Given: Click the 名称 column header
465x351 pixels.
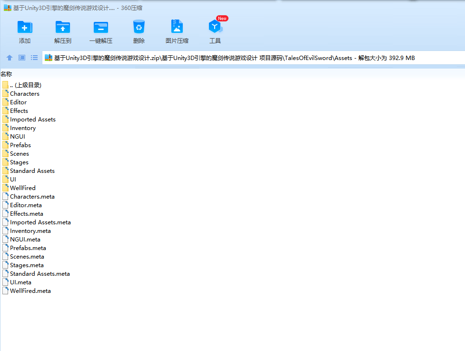Looking at the screenshot, I should click(6, 74).
